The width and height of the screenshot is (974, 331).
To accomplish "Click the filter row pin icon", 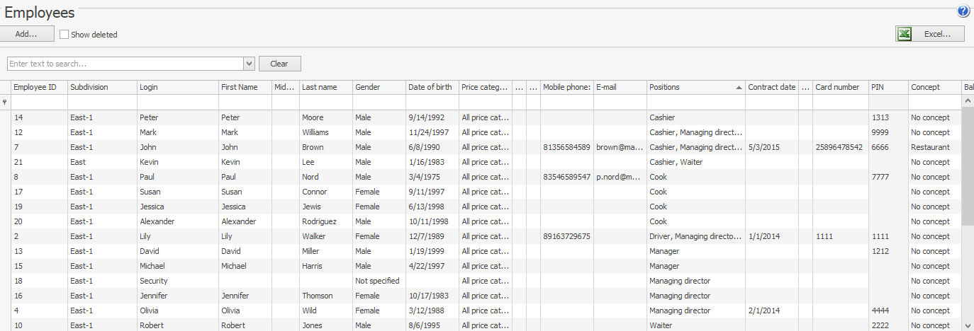I will point(5,103).
